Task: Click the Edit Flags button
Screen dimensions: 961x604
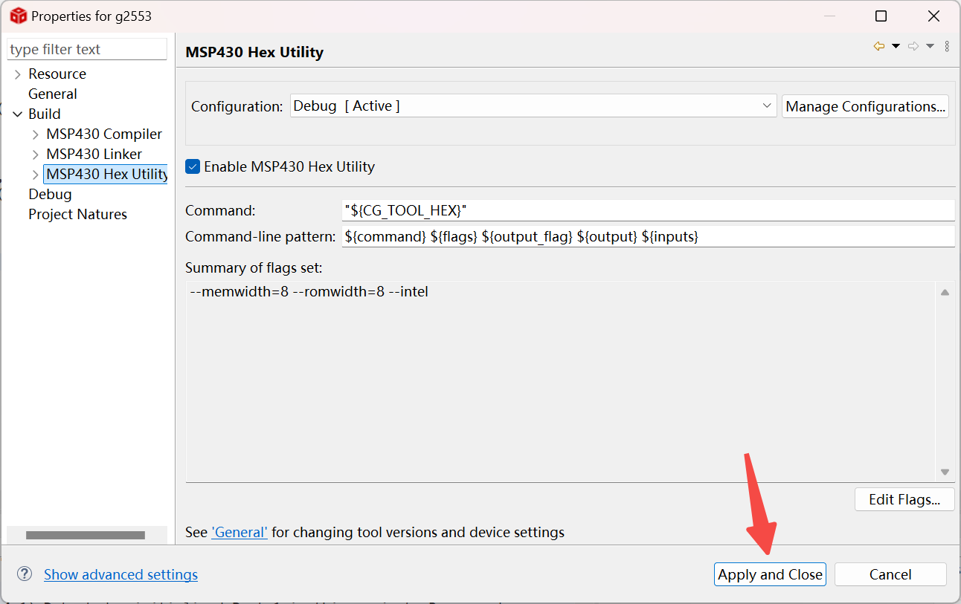Action: click(x=904, y=499)
